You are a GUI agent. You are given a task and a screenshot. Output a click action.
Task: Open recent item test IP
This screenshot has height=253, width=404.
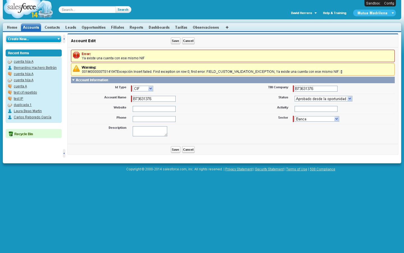click(19, 99)
